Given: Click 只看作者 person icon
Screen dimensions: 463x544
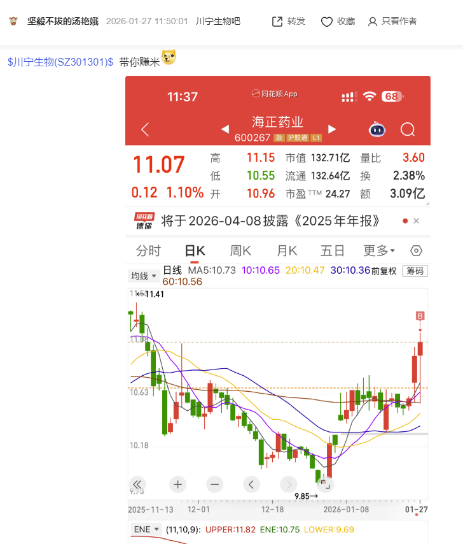Looking at the screenshot, I should 372,22.
